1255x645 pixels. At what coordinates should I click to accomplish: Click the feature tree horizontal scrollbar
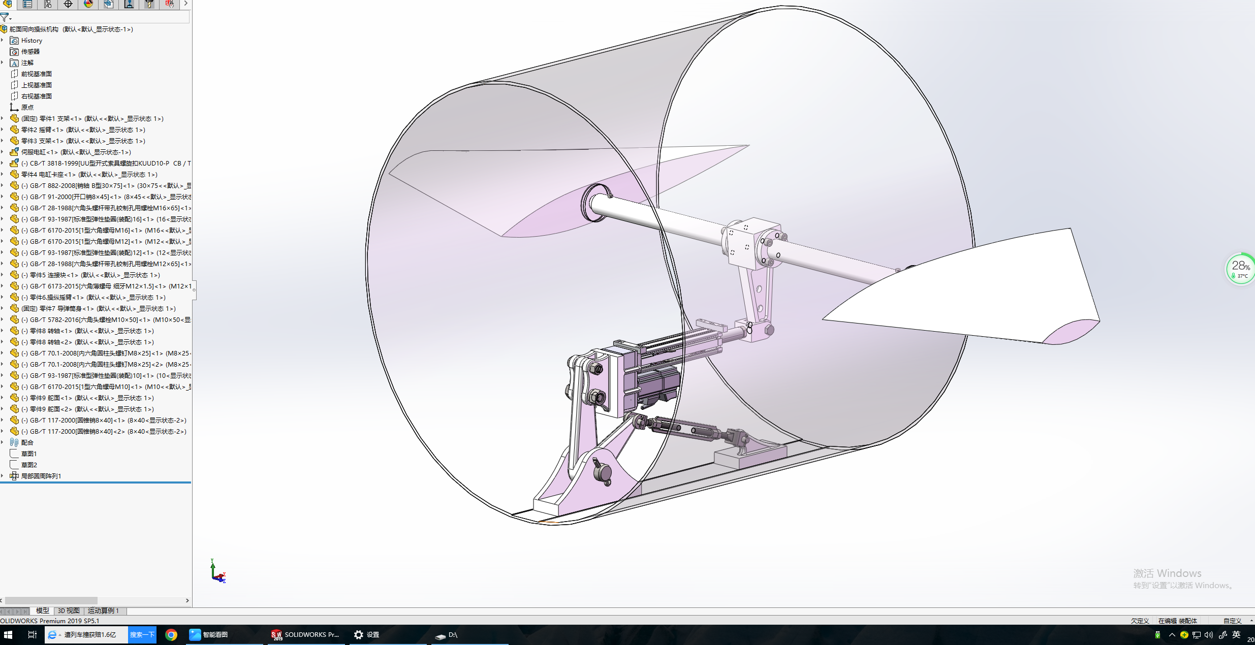(x=51, y=600)
